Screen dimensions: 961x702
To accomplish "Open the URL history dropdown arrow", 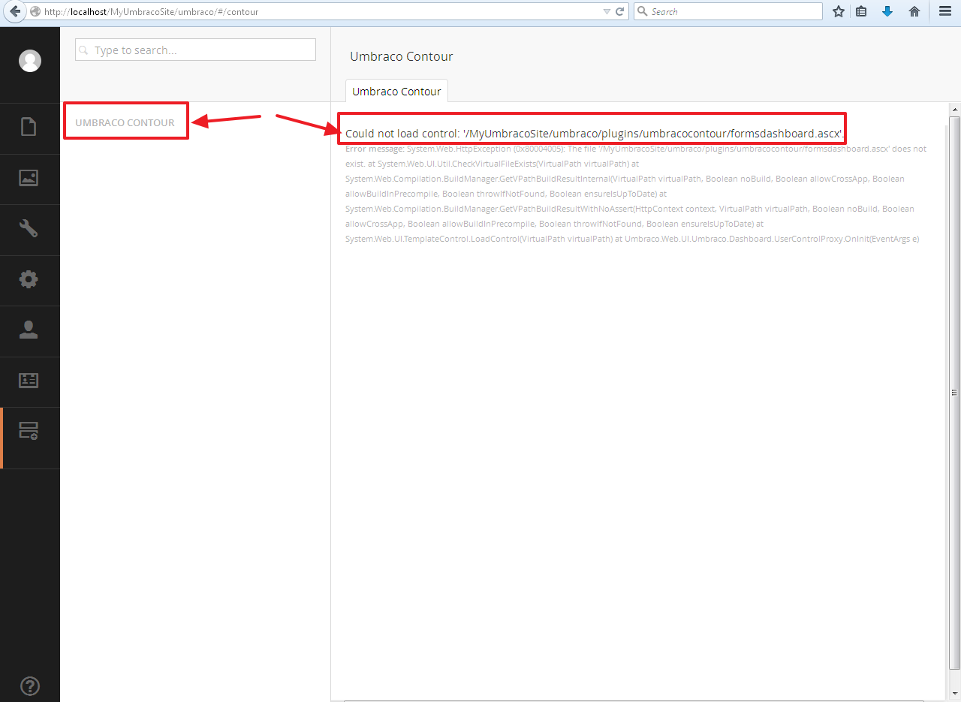I will (x=607, y=12).
